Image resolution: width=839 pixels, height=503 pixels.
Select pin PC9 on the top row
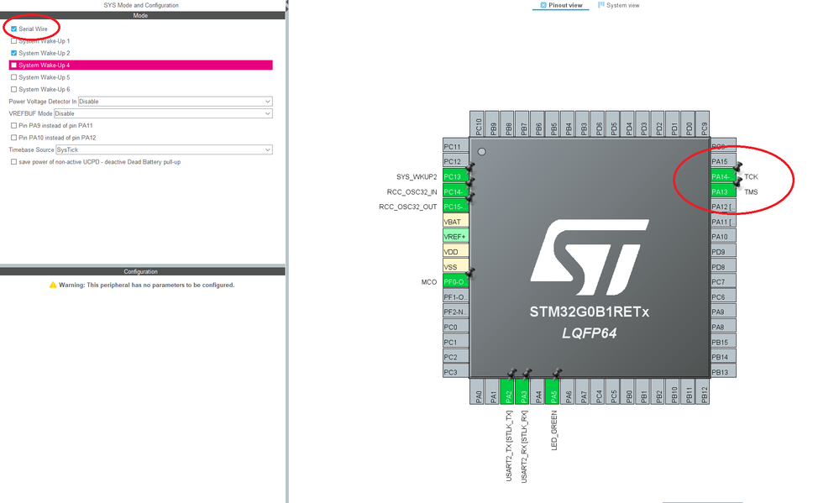(703, 124)
